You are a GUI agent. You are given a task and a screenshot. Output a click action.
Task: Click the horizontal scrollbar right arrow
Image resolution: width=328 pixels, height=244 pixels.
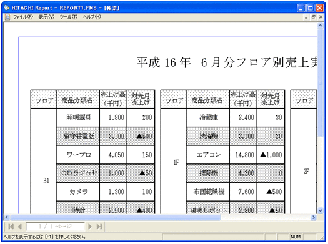[314, 217]
